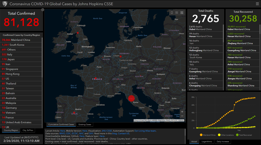Click the '10 deaths Italy' entry
This screenshot has height=145, width=261.
(x=205, y=63)
